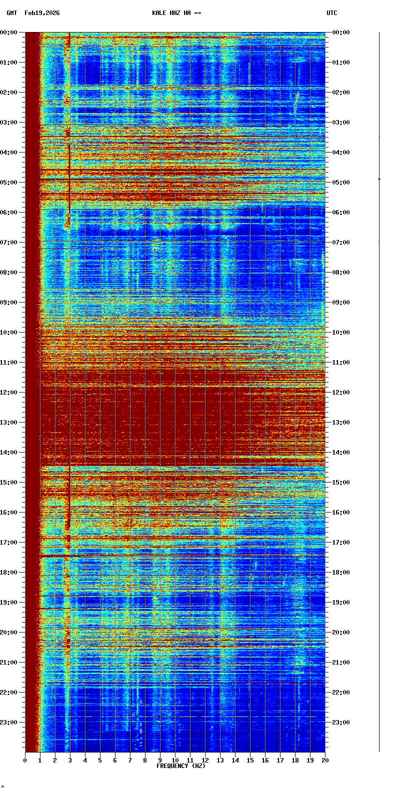Click the 3 Hz tick label
This screenshot has width=401, height=792.
[x=70, y=760]
